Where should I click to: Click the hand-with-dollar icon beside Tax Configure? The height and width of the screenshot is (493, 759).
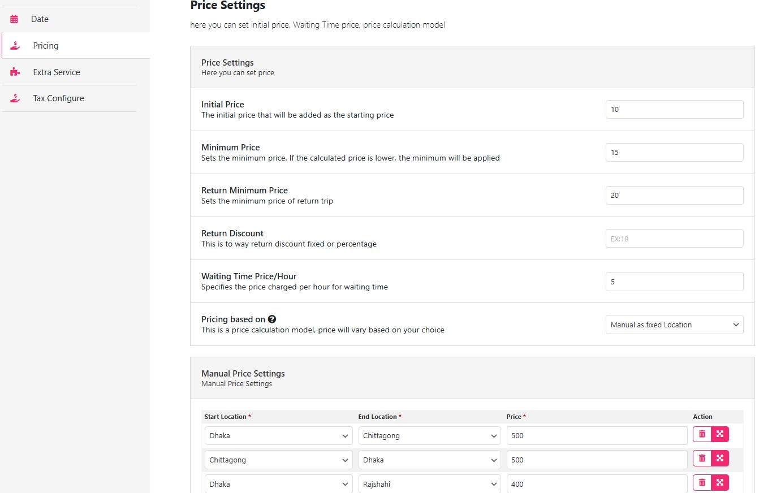(15, 98)
